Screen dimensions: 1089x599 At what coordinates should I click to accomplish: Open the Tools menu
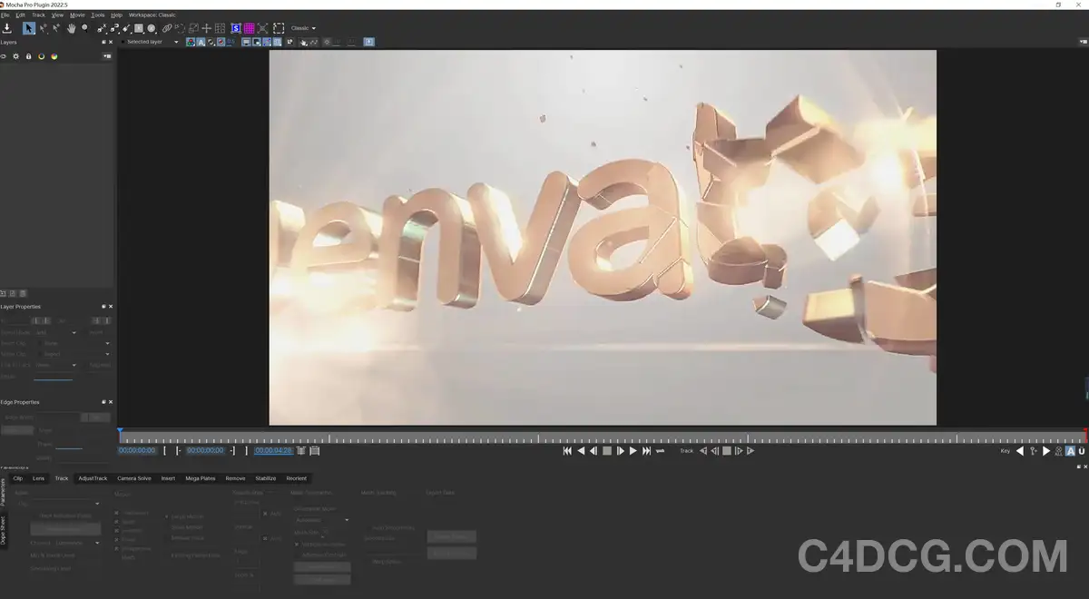[98, 15]
